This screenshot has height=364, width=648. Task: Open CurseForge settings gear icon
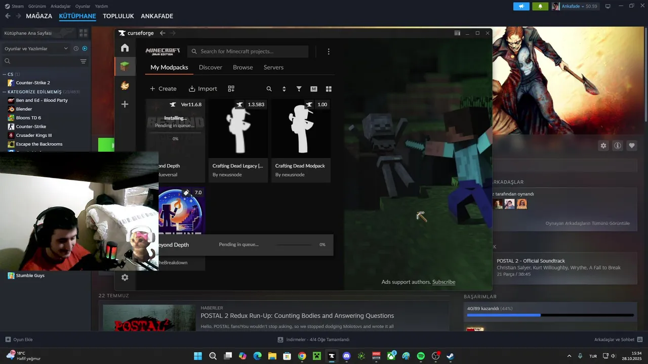click(125, 277)
